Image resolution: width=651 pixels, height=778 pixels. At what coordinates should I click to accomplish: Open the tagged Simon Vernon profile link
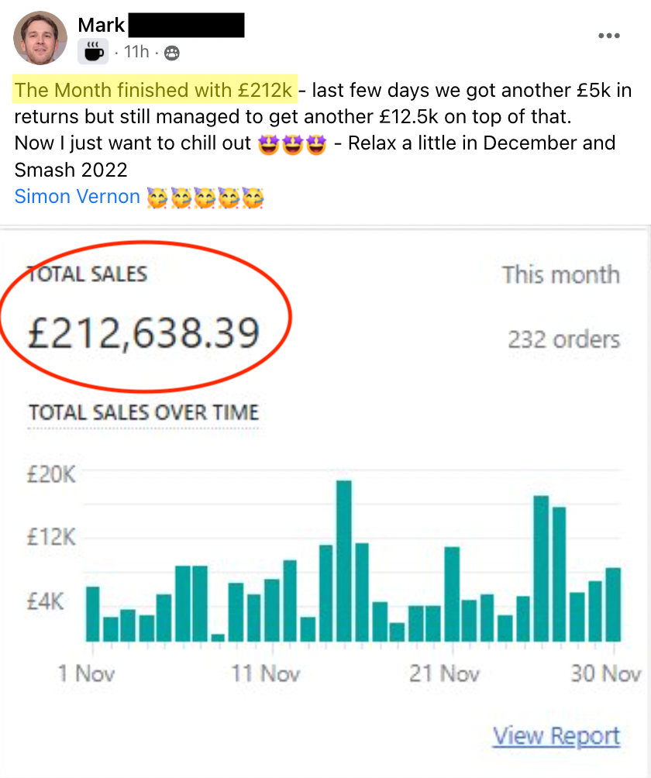[x=77, y=197]
